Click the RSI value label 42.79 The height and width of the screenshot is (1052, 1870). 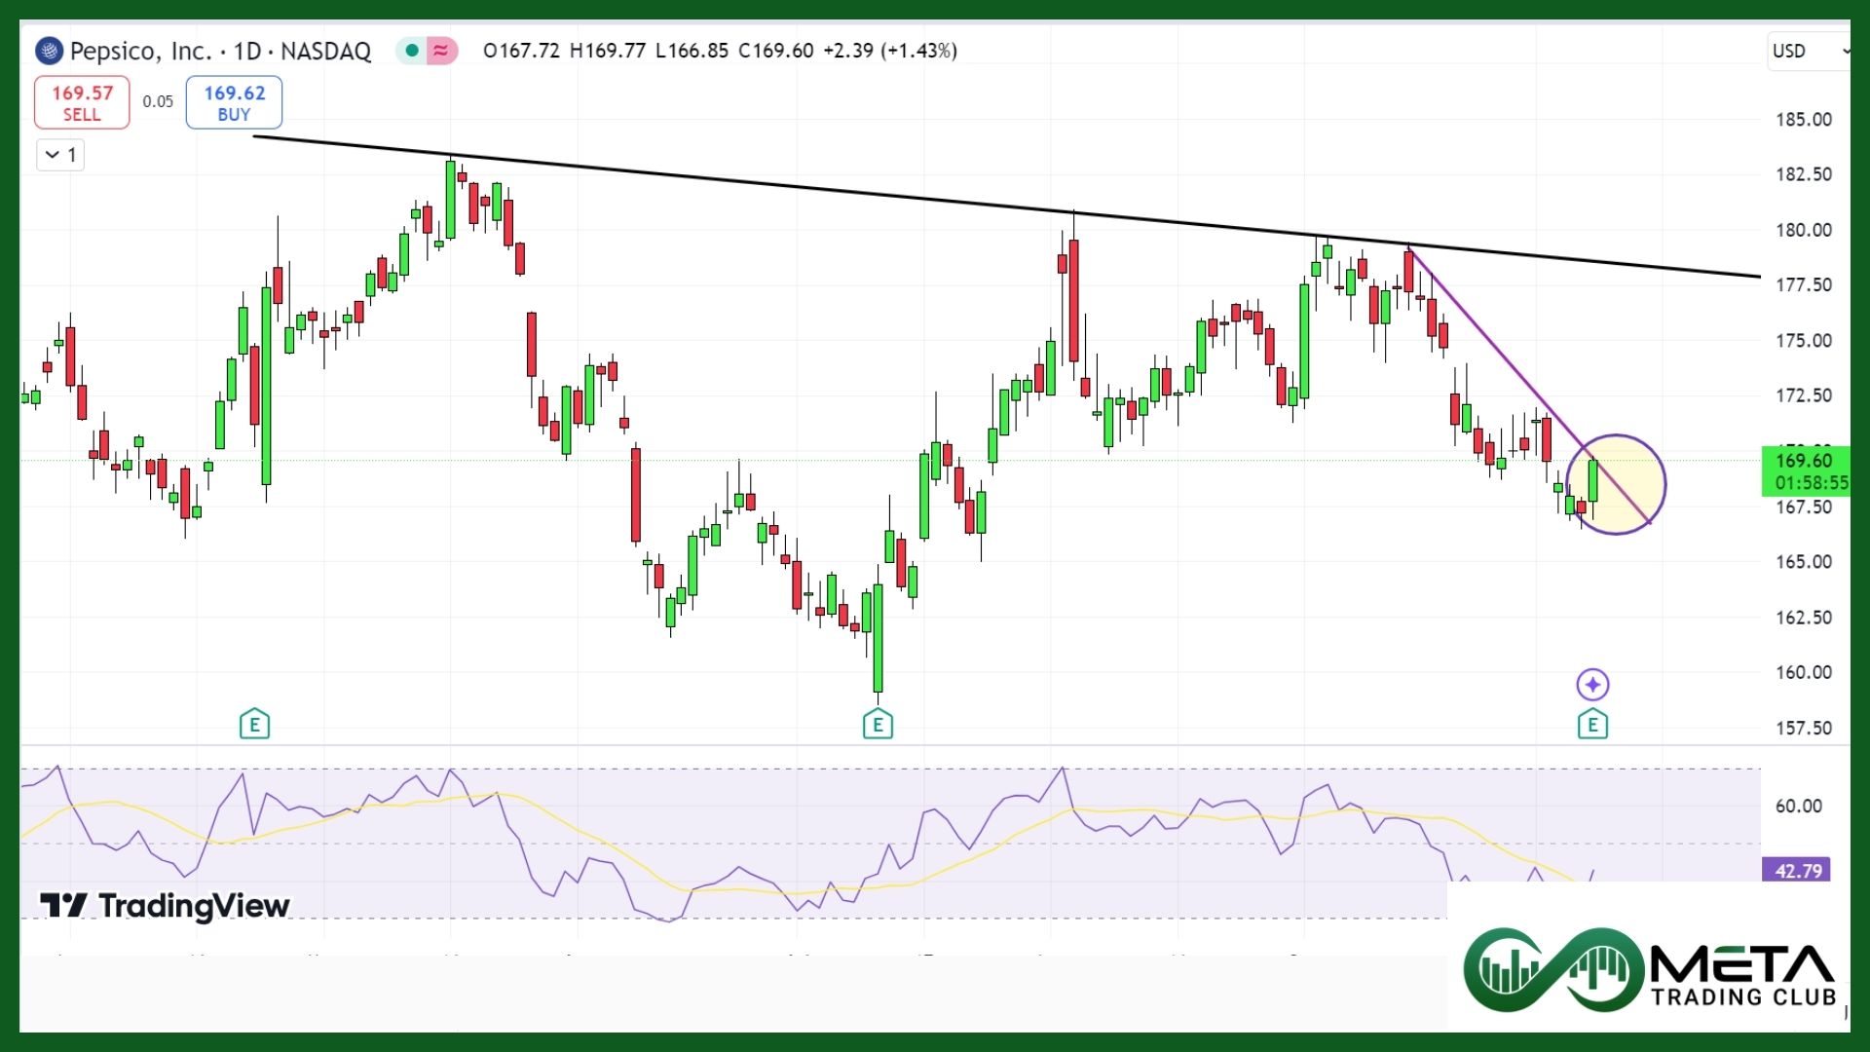(1797, 871)
